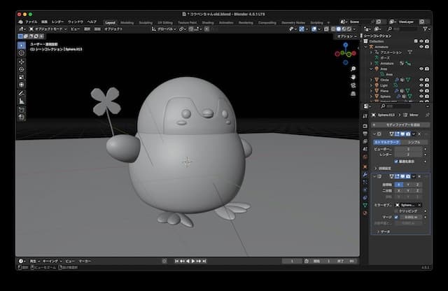Open the Material properties tab
This screenshot has height=291, width=448.
[365, 213]
